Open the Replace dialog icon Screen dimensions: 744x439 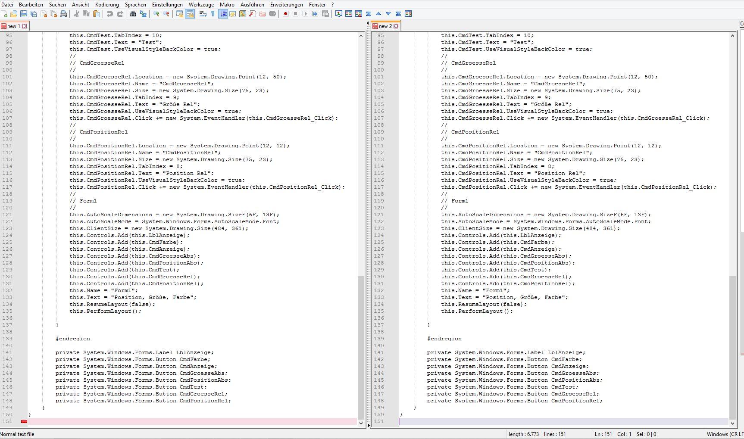coord(143,14)
